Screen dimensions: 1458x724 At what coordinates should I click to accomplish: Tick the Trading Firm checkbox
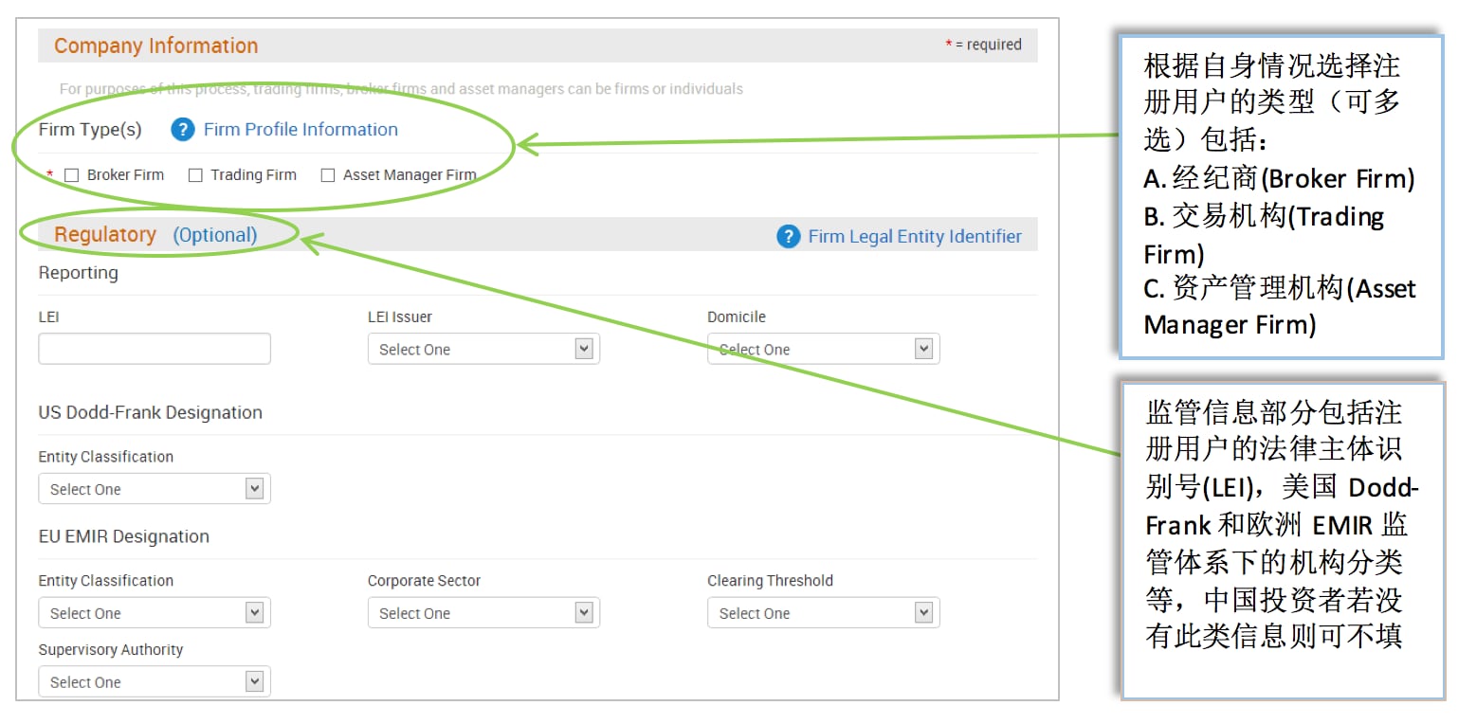point(195,175)
